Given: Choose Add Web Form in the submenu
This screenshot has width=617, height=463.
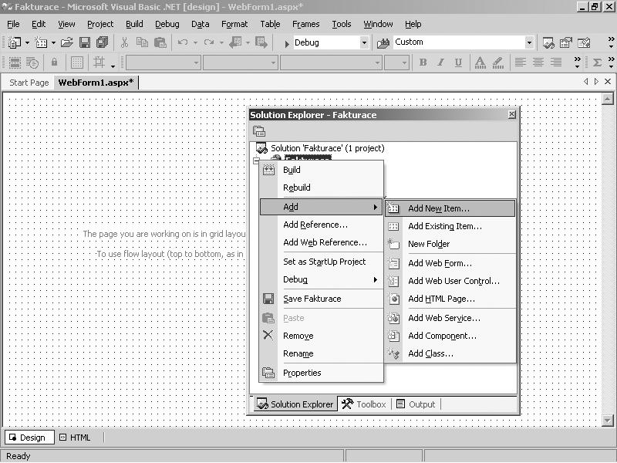Looking at the screenshot, I should tap(450, 263).
